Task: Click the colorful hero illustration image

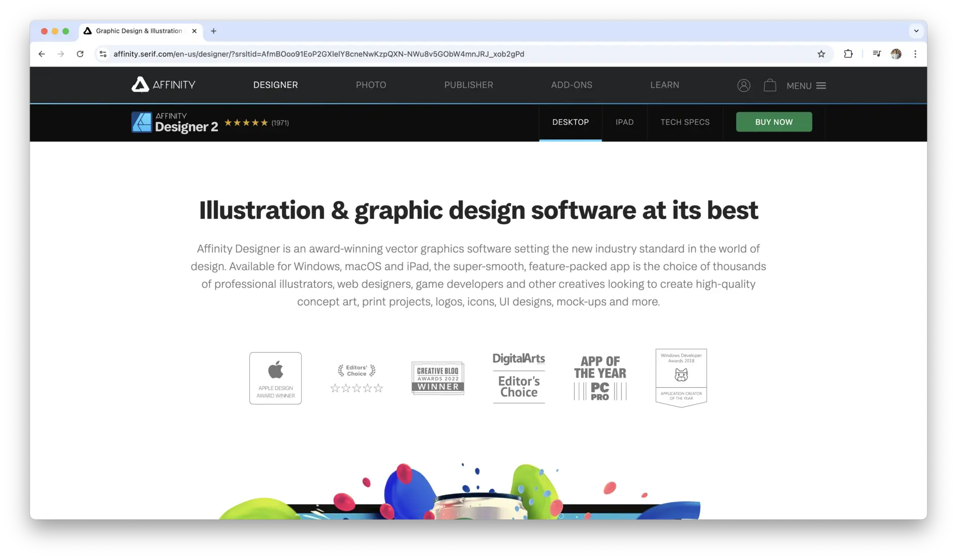Action: [x=459, y=491]
